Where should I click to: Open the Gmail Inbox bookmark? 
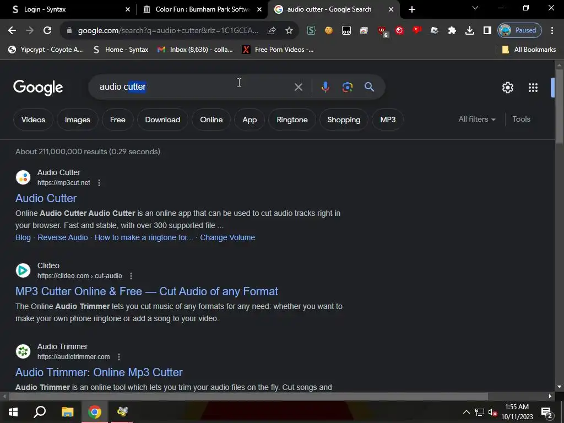[196, 50]
